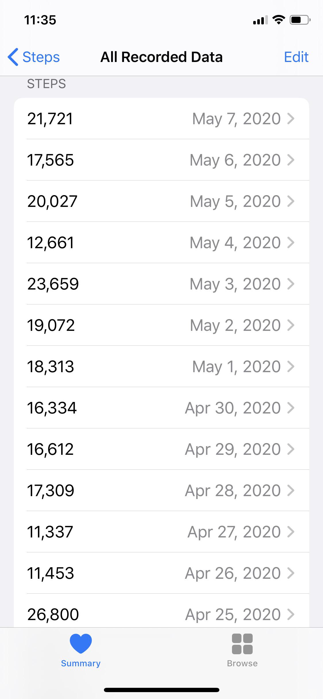This screenshot has height=699, width=323.
Task: Tap the Summary heart icon
Action: pyautogui.click(x=81, y=643)
